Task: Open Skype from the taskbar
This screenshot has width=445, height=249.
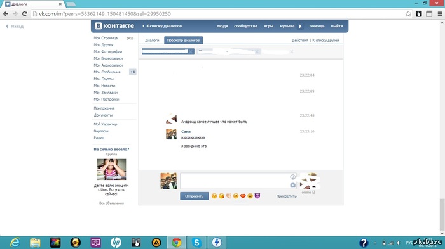Action: pos(196,243)
